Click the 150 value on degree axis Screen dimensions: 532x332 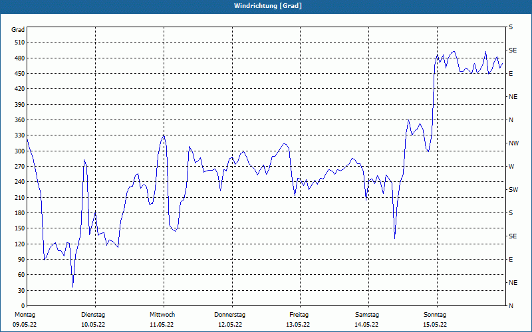pos(20,228)
